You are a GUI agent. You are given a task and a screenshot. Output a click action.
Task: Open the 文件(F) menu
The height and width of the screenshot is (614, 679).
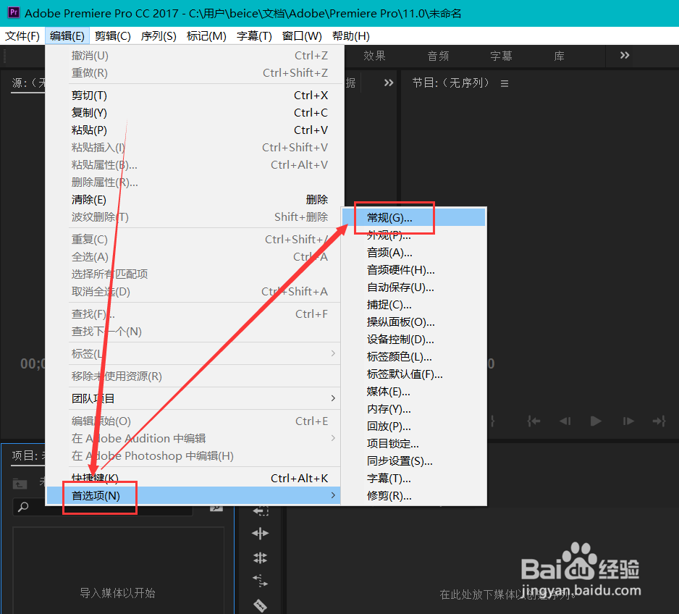(x=22, y=36)
